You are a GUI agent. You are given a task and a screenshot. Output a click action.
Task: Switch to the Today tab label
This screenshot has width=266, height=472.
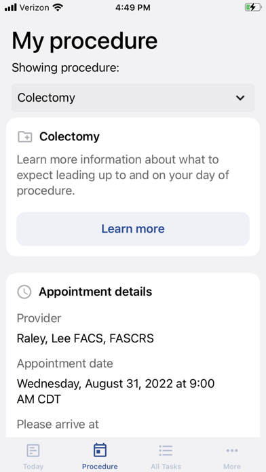(33, 467)
